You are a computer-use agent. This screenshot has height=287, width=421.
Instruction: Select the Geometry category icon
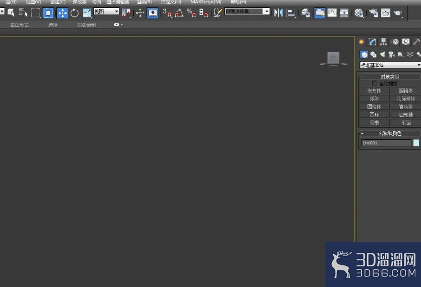(364, 55)
